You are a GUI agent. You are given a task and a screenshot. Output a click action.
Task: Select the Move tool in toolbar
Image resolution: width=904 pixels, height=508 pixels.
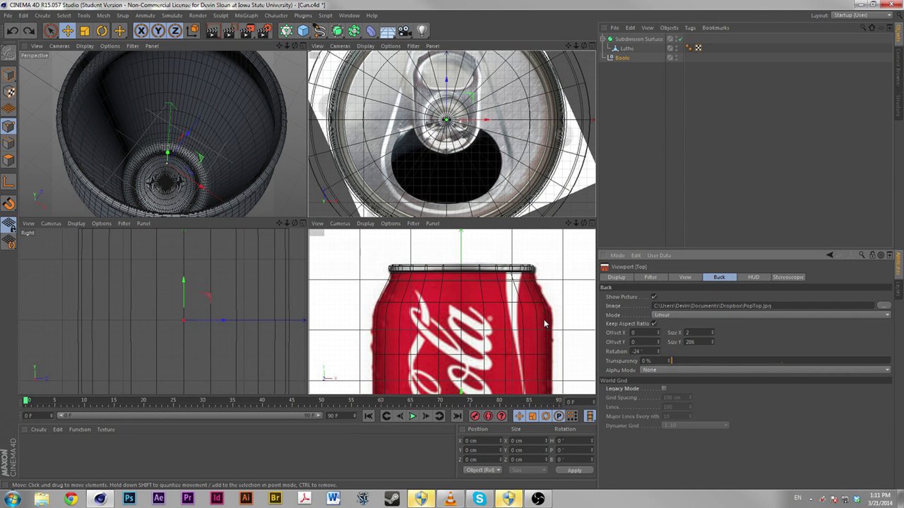pos(68,31)
